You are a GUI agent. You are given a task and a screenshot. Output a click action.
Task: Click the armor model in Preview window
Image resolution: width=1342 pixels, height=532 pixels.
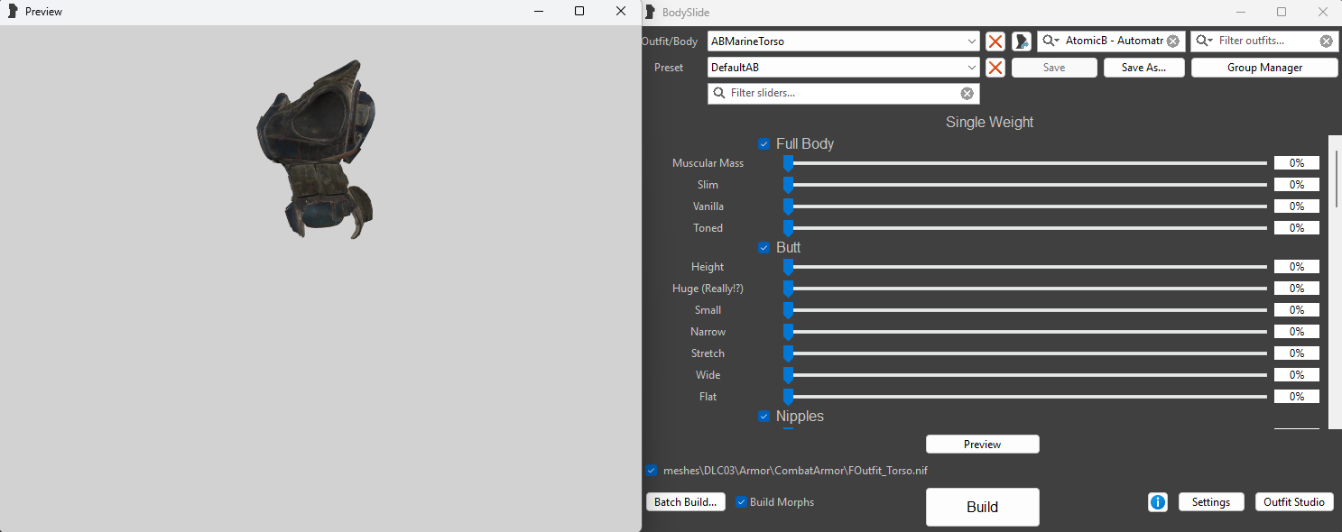click(316, 151)
